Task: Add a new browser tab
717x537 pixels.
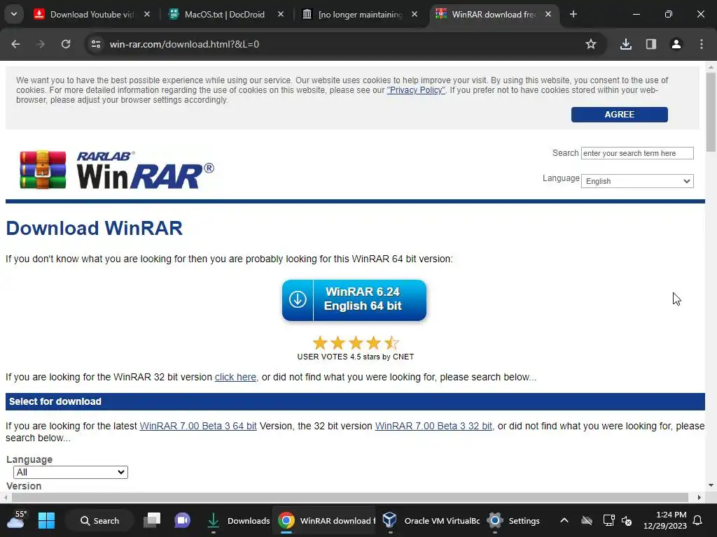Action: 573,14
